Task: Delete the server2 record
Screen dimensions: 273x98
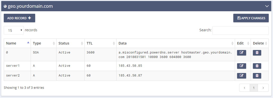Action: 257,75
